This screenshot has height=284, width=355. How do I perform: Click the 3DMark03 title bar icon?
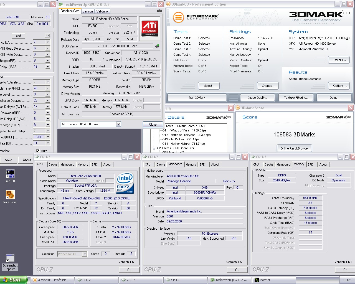(168, 4)
